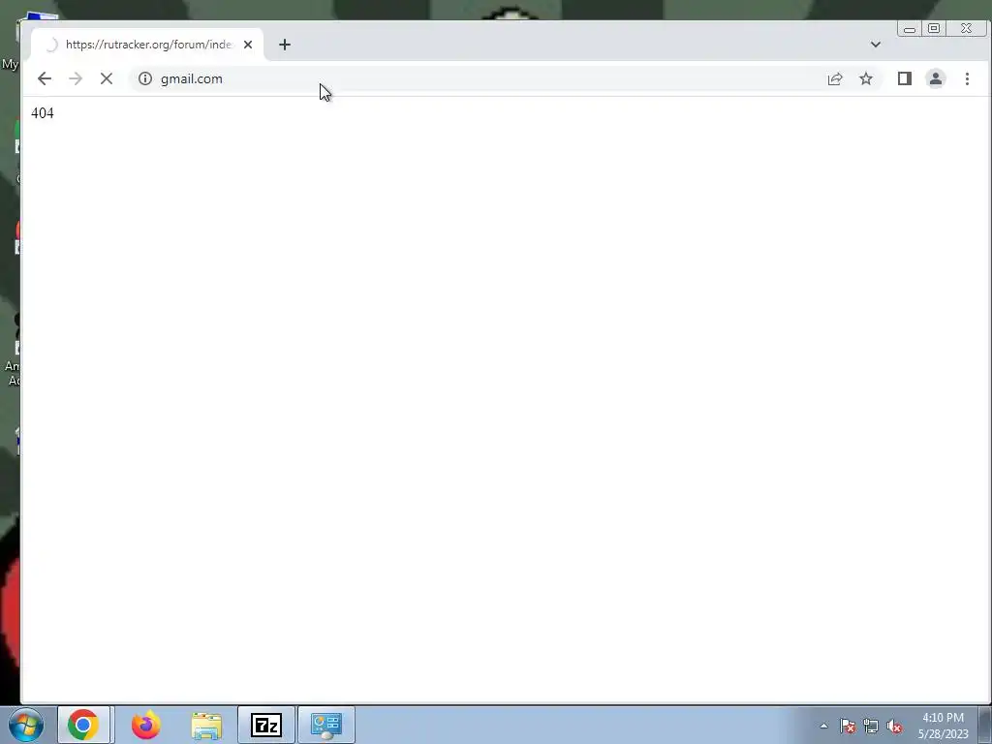Open the Windows Start menu
This screenshot has height=744, width=992.
click(26, 725)
